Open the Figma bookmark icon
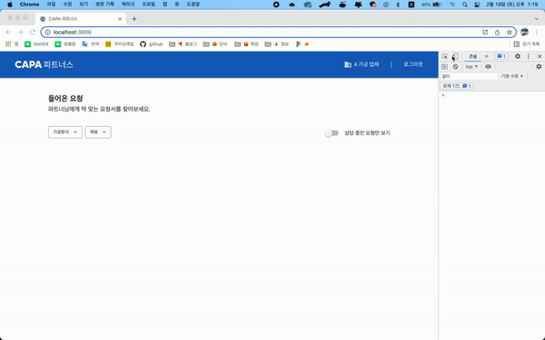Viewport: 545px width, 340px height. tap(298, 44)
